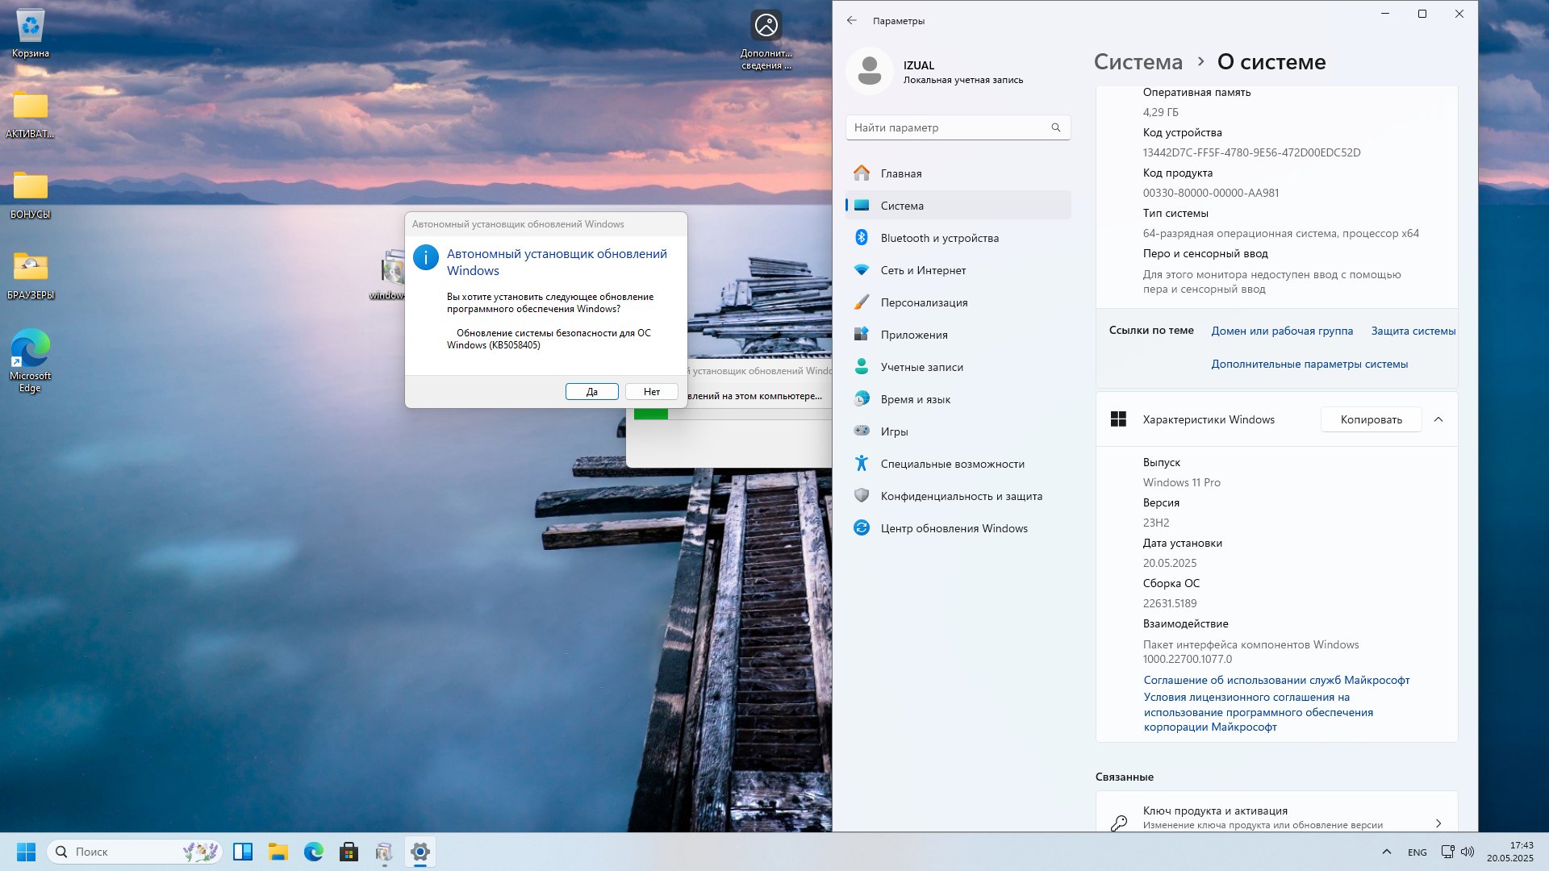Collapse the Характеристики Windows section
1549x871 pixels.
click(x=1438, y=419)
